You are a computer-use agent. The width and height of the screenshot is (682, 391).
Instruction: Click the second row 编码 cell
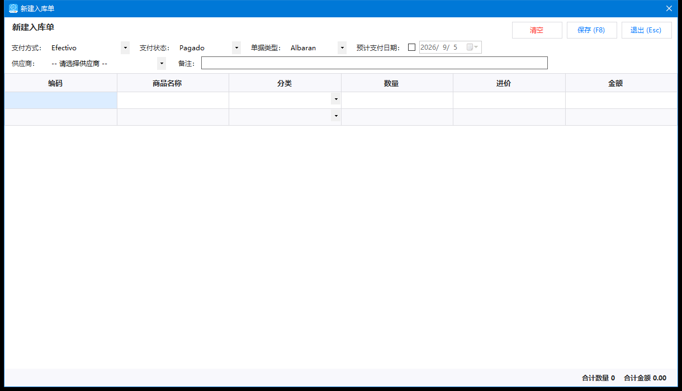(x=61, y=117)
